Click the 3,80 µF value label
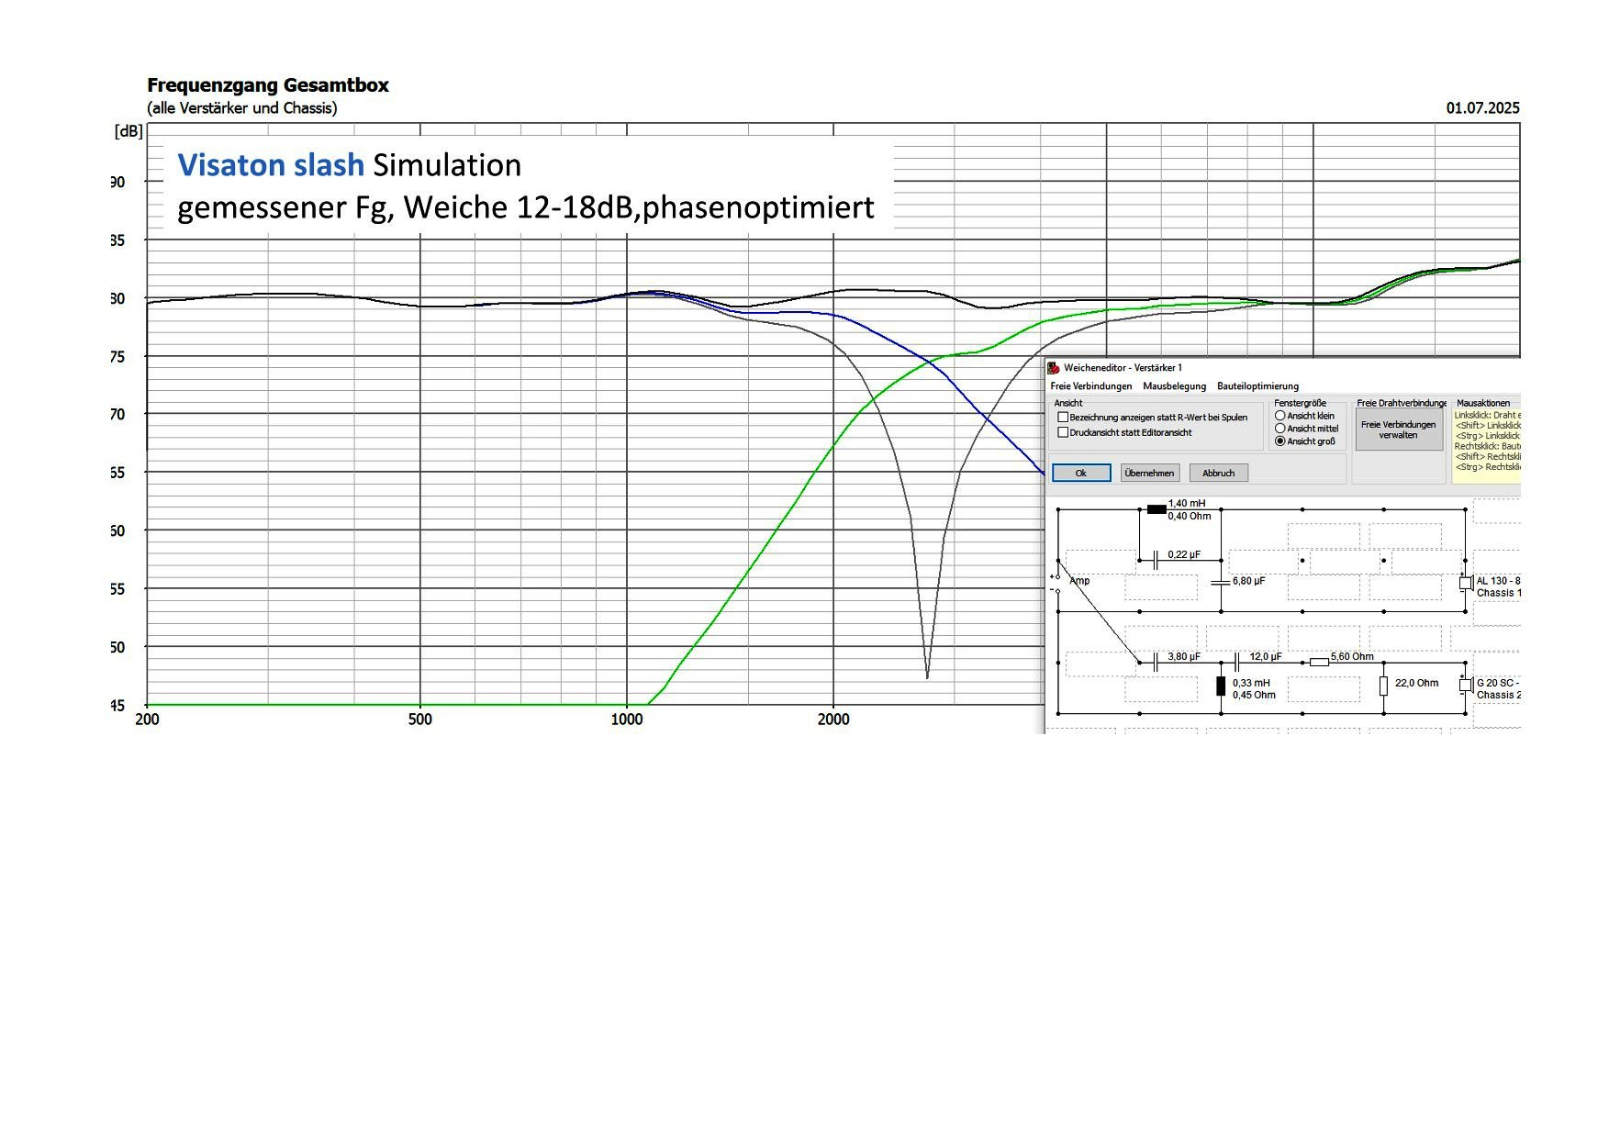 pyautogui.click(x=1184, y=656)
